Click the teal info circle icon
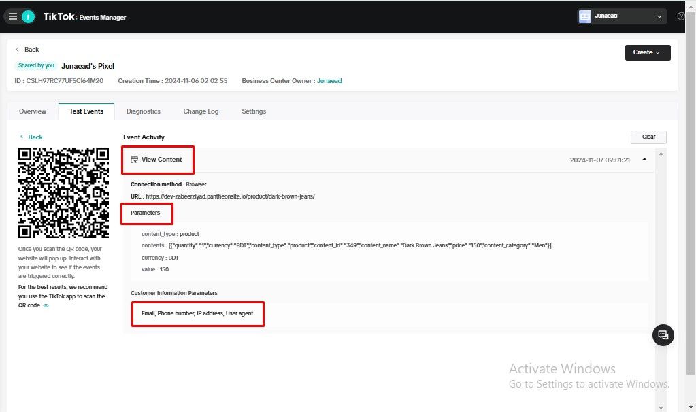 point(28,16)
